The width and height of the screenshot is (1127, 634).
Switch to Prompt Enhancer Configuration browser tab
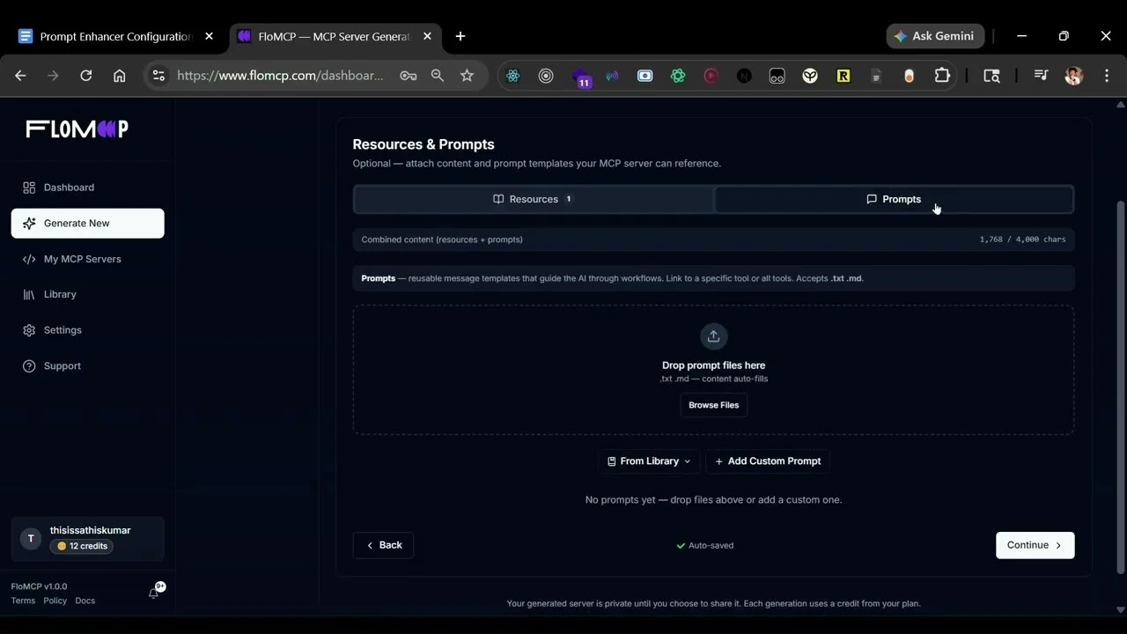click(x=114, y=36)
